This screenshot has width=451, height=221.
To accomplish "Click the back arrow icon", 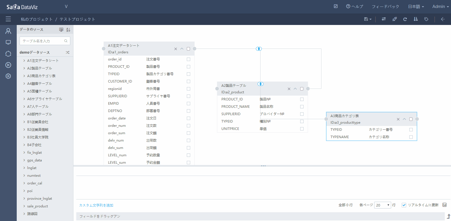I will [x=443, y=19].
